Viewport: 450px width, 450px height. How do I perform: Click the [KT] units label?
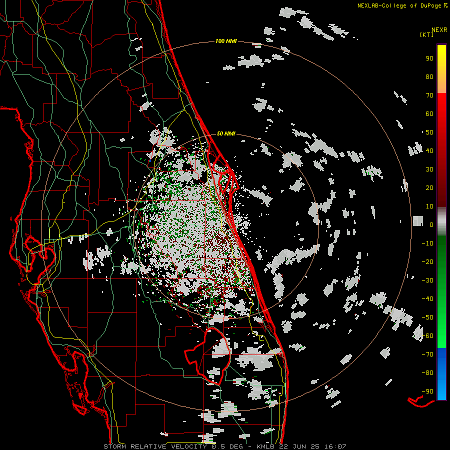[x=427, y=34]
